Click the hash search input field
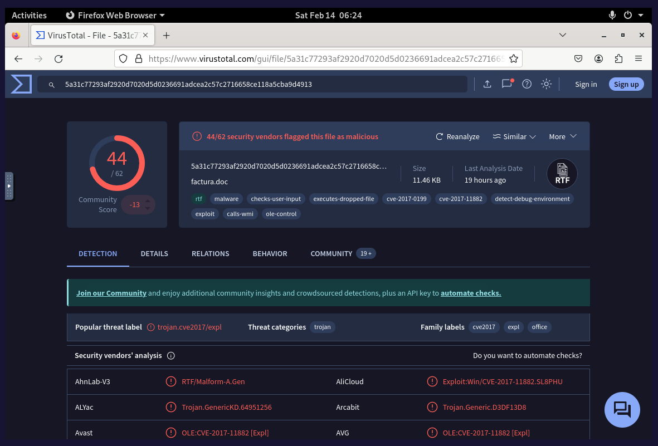The image size is (658, 446). pyautogui.click(x=262, y=85)
